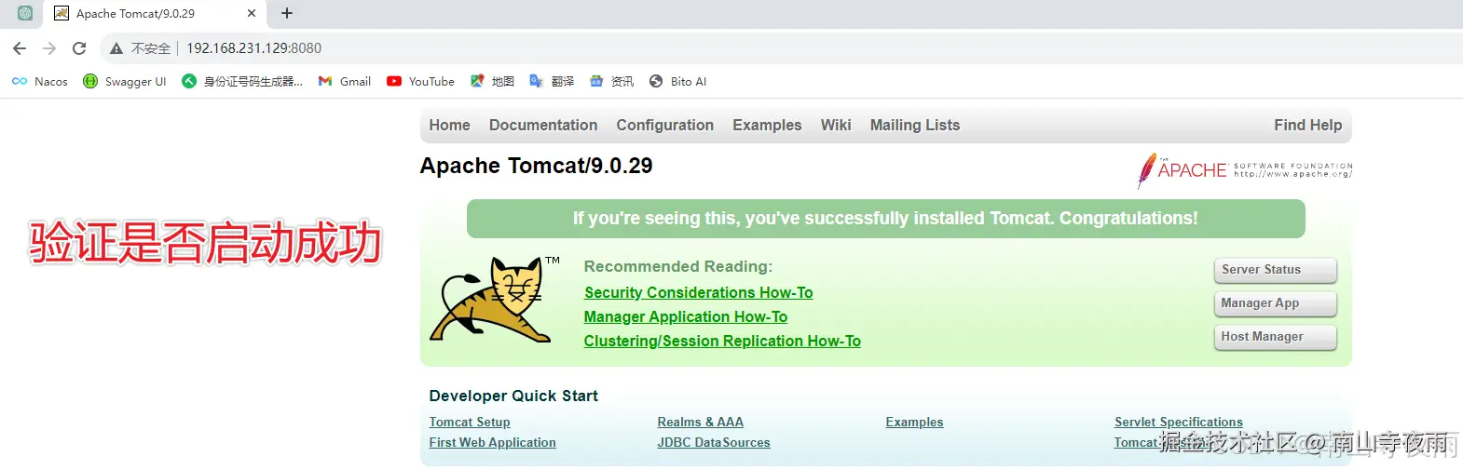Open Manager Application How-To link
Viewport: 1463px width, 470px height.
point(685,316)
